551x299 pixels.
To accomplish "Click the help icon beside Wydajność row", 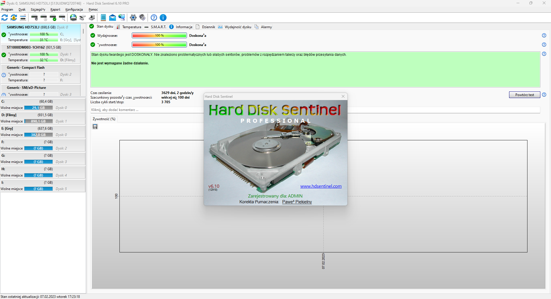I will (544, 35).
